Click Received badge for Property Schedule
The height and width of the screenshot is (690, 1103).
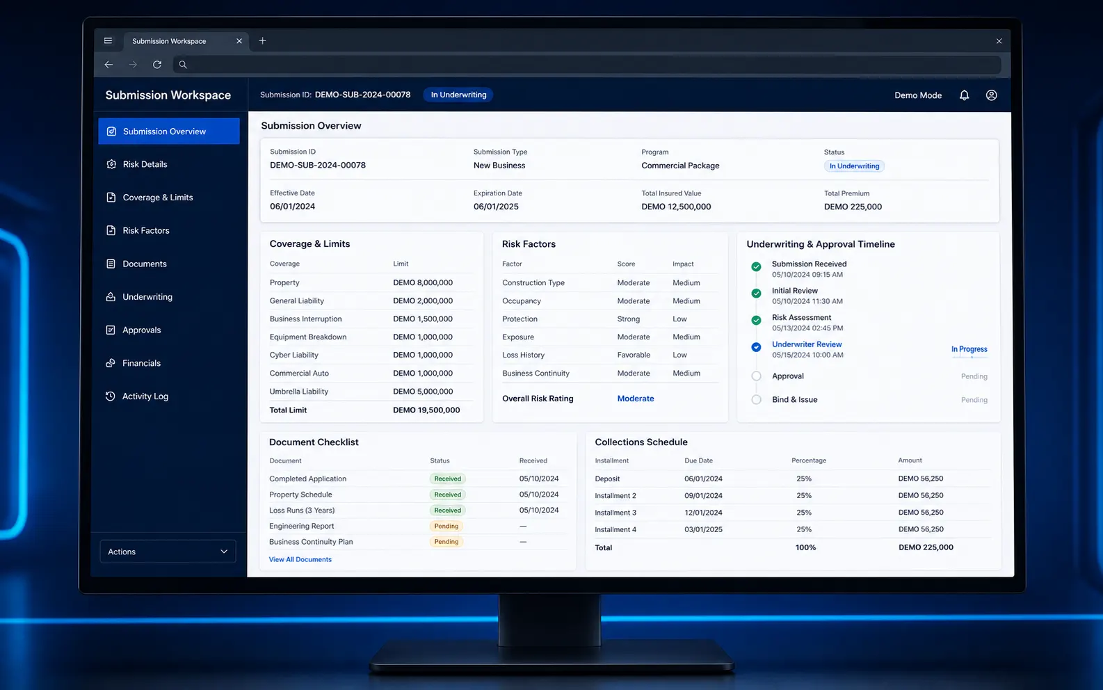click(448, 495)
